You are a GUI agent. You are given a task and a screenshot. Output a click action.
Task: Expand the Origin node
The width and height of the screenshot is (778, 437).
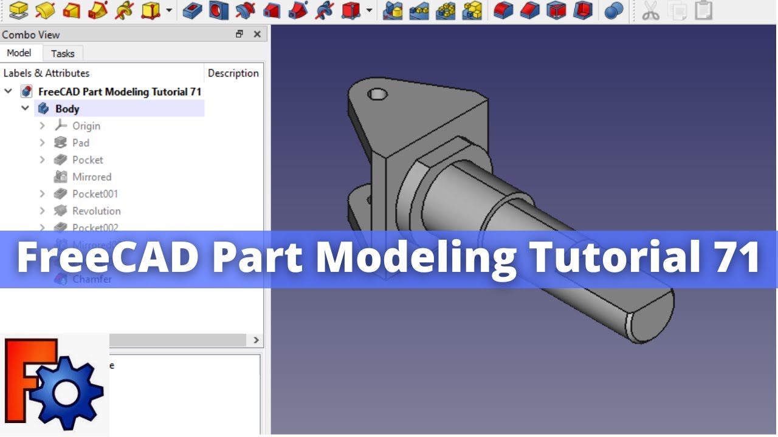(42, 126)
